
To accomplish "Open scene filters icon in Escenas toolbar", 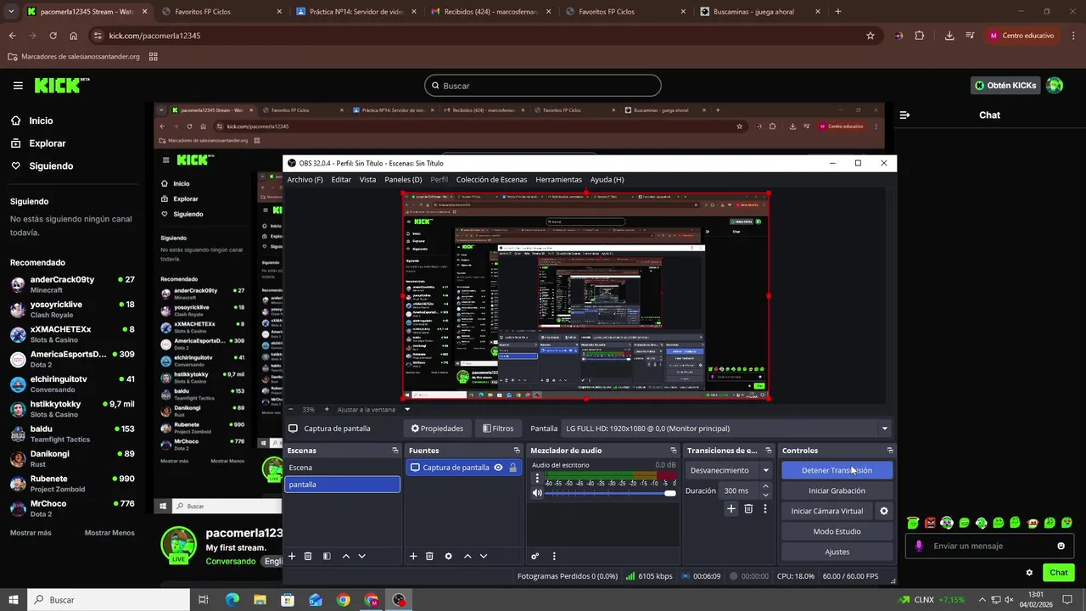I will coord(326,556).
